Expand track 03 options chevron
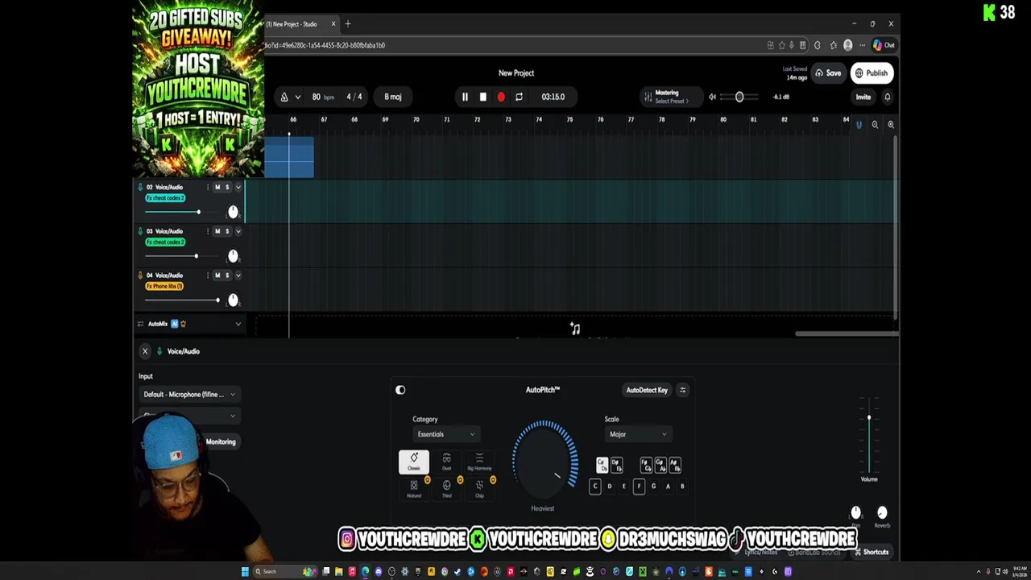The width and height of the screenshot is (1031, 580). click(x=238, y=231)
